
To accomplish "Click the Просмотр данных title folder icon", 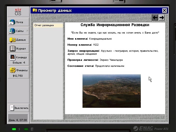I will [35, 10].
